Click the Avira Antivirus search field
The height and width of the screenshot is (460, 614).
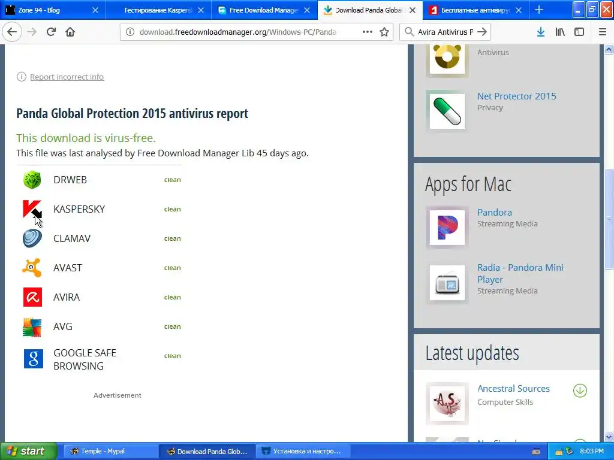coord(446,32)
